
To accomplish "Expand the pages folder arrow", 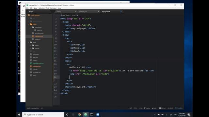I will pos(31,45).
